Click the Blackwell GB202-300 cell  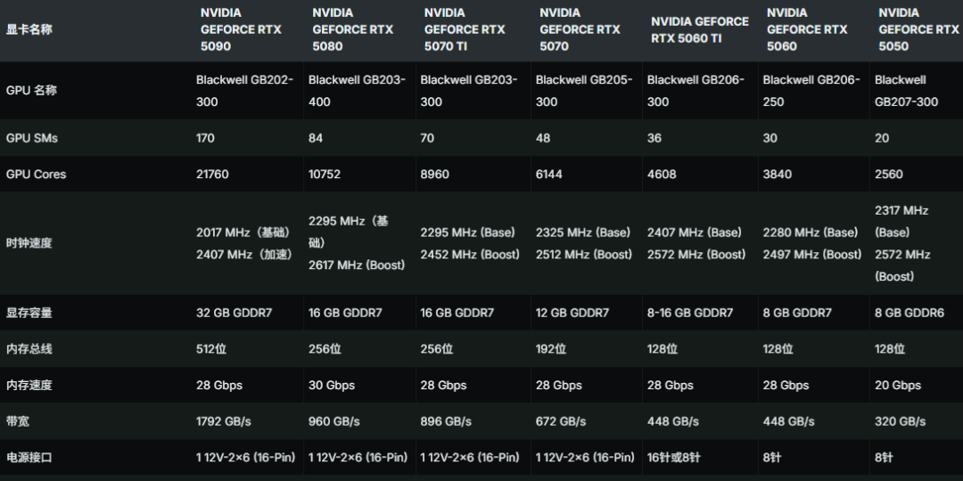click(244, 91)
